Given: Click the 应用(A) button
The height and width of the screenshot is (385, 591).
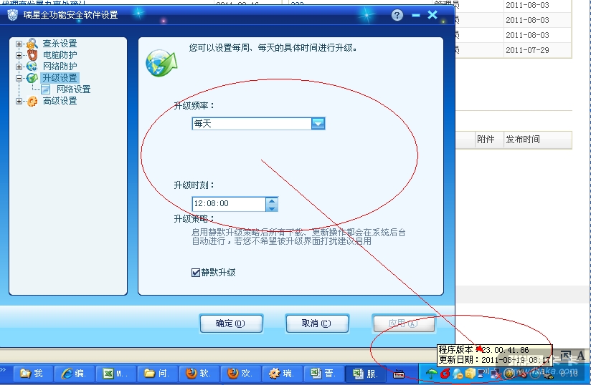Looking at the screenshot, I should click(403, 323).
